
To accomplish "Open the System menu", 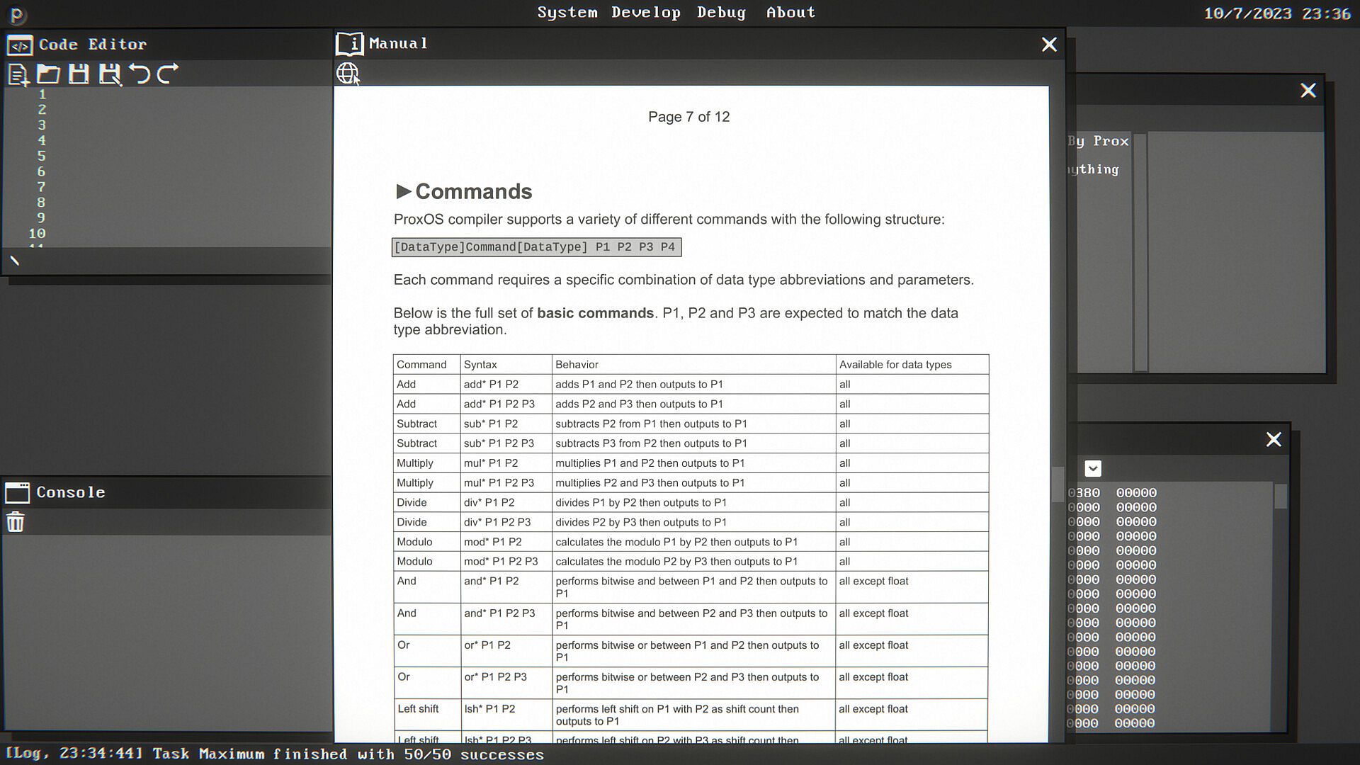I will click(567, 12).
